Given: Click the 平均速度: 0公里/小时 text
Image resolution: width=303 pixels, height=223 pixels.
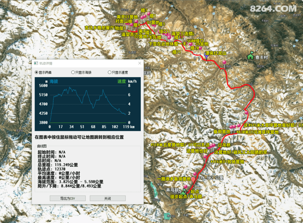Looking at the screenshot, I should tap(59, 173).
